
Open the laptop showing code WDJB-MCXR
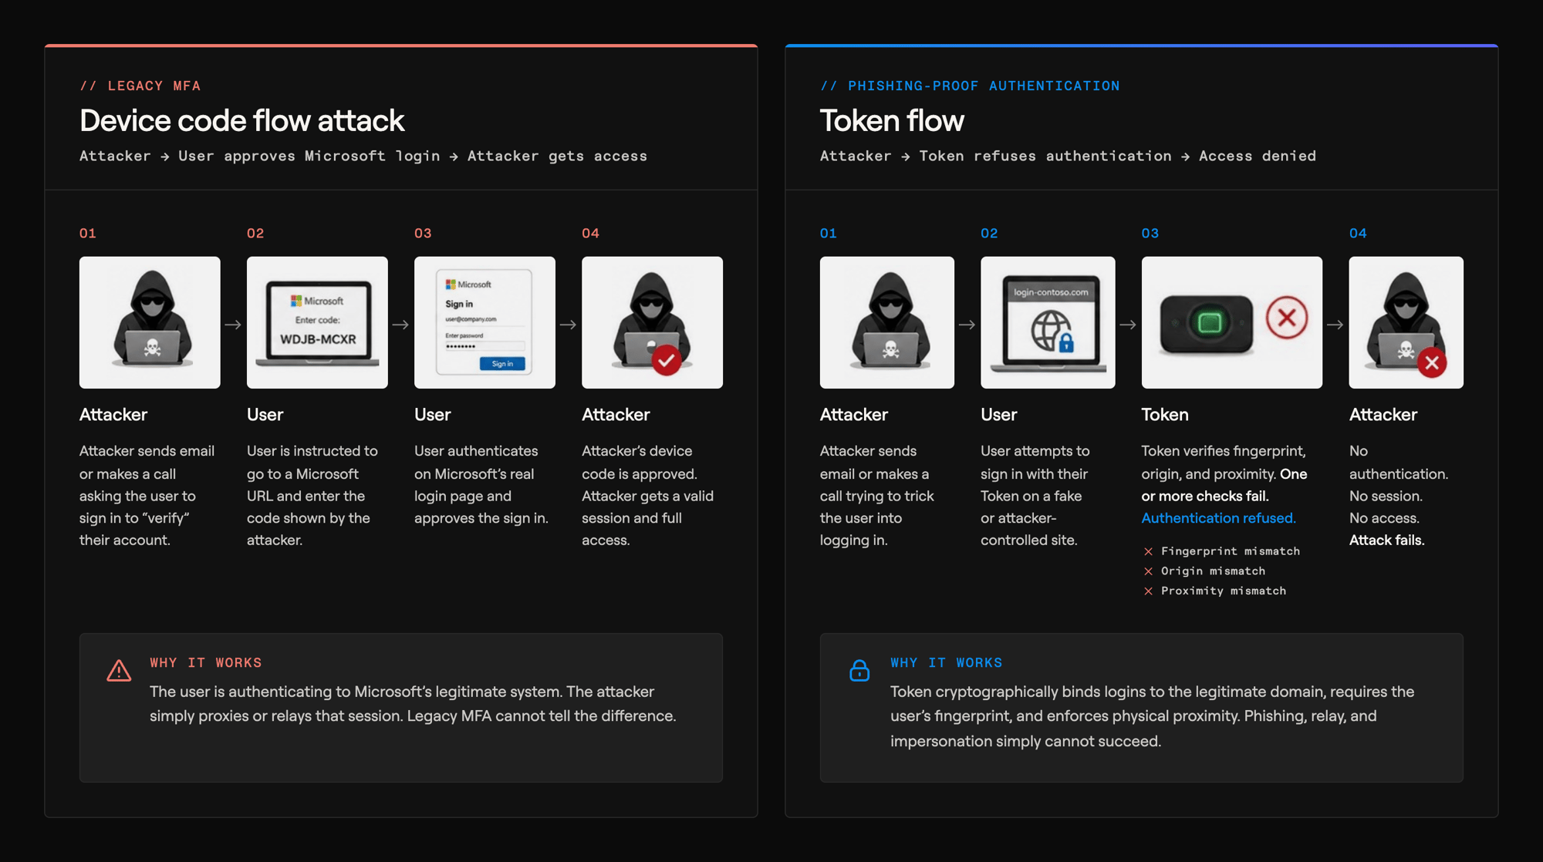coord(317,322)
